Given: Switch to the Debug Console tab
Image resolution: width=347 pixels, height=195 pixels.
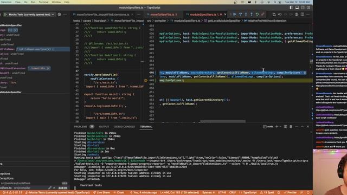Looking at the screenshot, I should [124, 127].
